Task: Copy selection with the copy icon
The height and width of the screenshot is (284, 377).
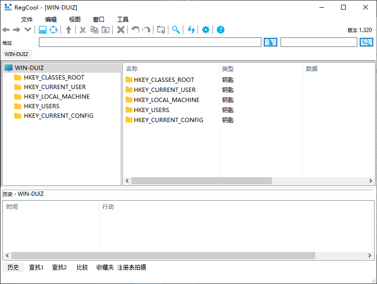Action: click(x=94, y=30)
